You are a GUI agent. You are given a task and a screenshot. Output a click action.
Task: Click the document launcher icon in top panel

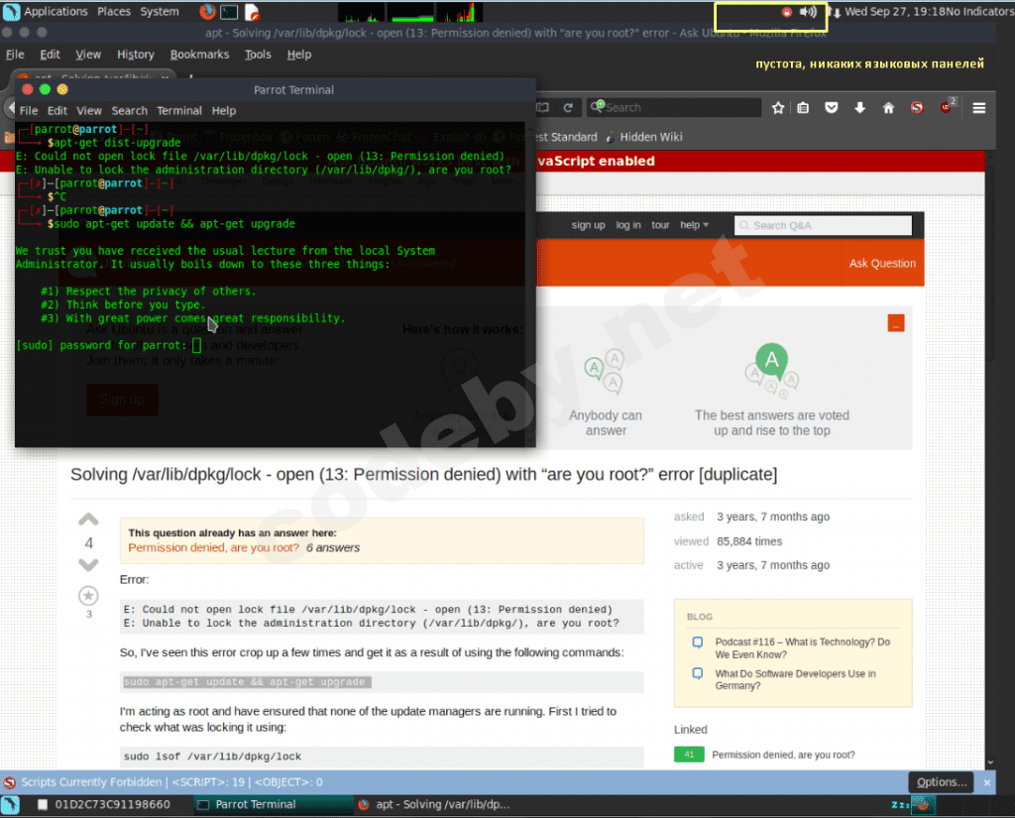click(x=252, y=12)
